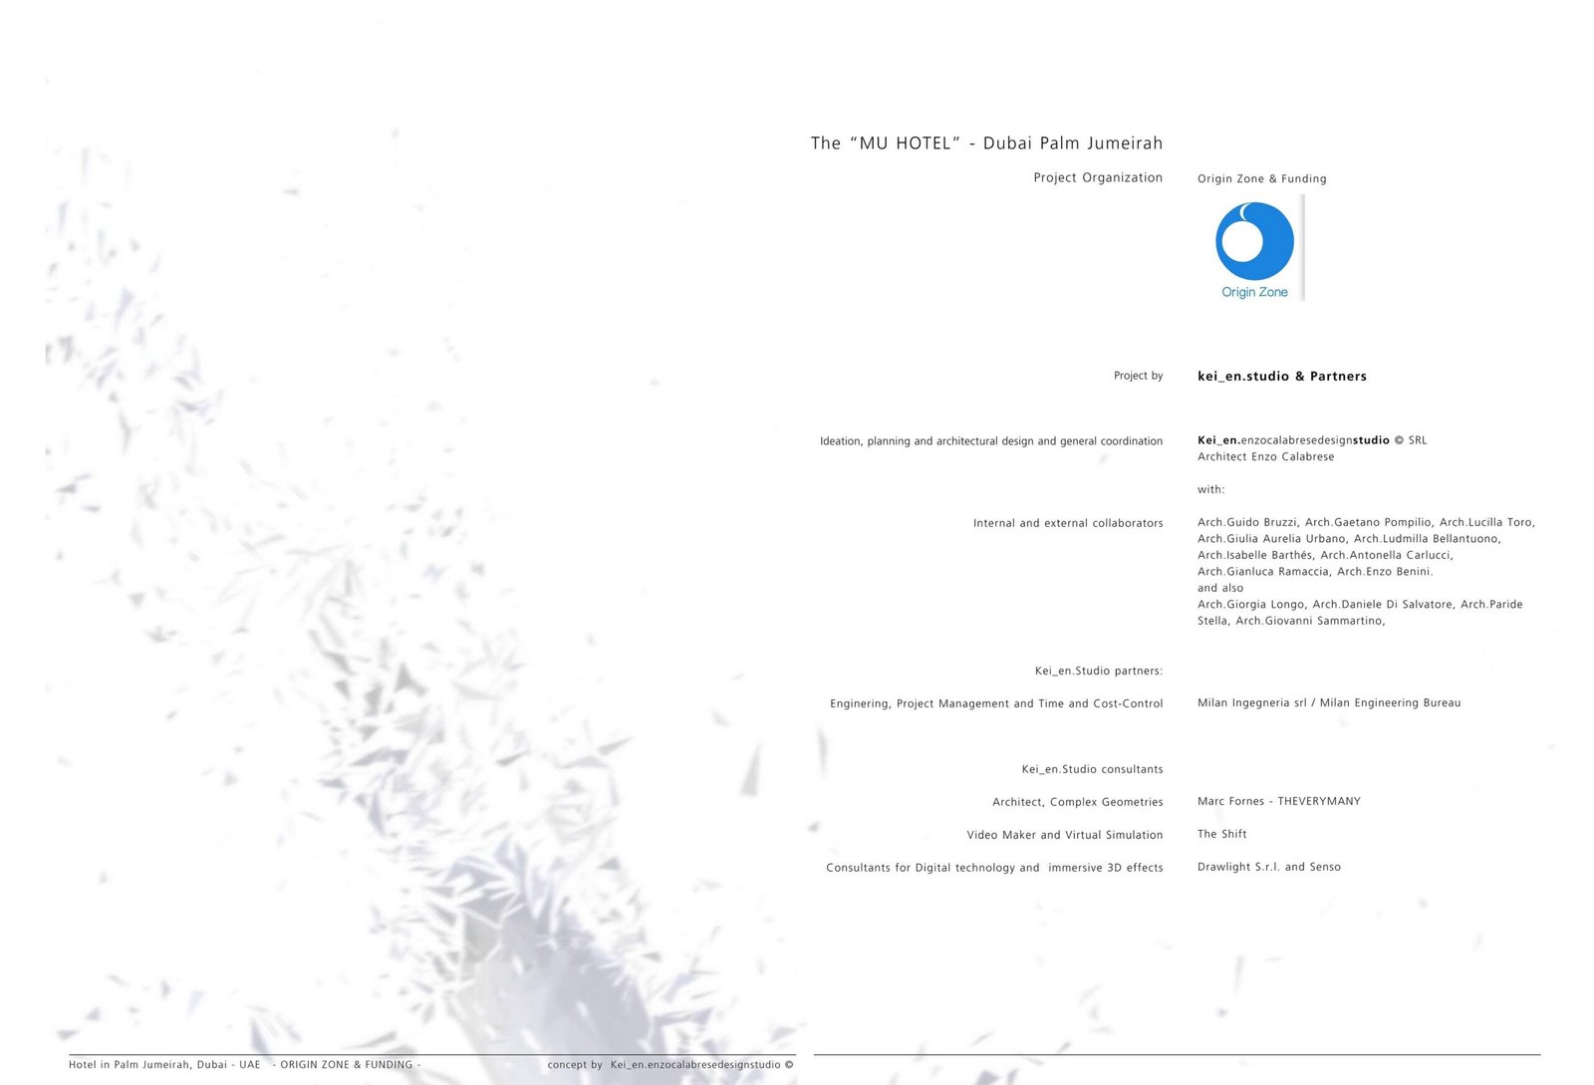
Task: Click the bold 'kei_en.studio & Partners' text
Action: coord(1281,377)
